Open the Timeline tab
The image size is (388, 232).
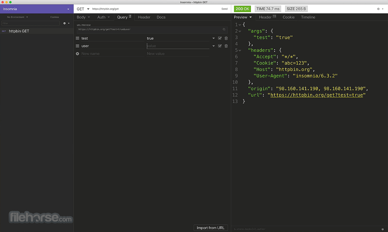coord(308,17)
